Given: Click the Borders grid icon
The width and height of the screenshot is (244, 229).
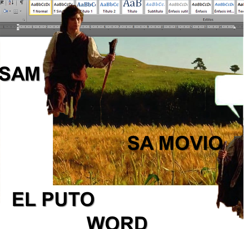Looking at the screenshot, I should pos(16,11).
